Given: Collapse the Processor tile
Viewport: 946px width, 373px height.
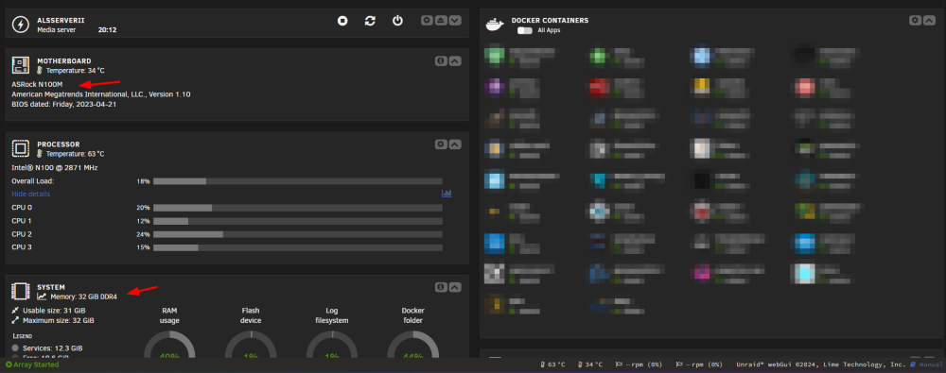Looking at the screenshot, I should [456, 144].
